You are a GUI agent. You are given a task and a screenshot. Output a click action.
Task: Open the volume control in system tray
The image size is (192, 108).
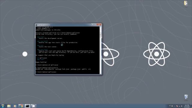click(182, 106)
